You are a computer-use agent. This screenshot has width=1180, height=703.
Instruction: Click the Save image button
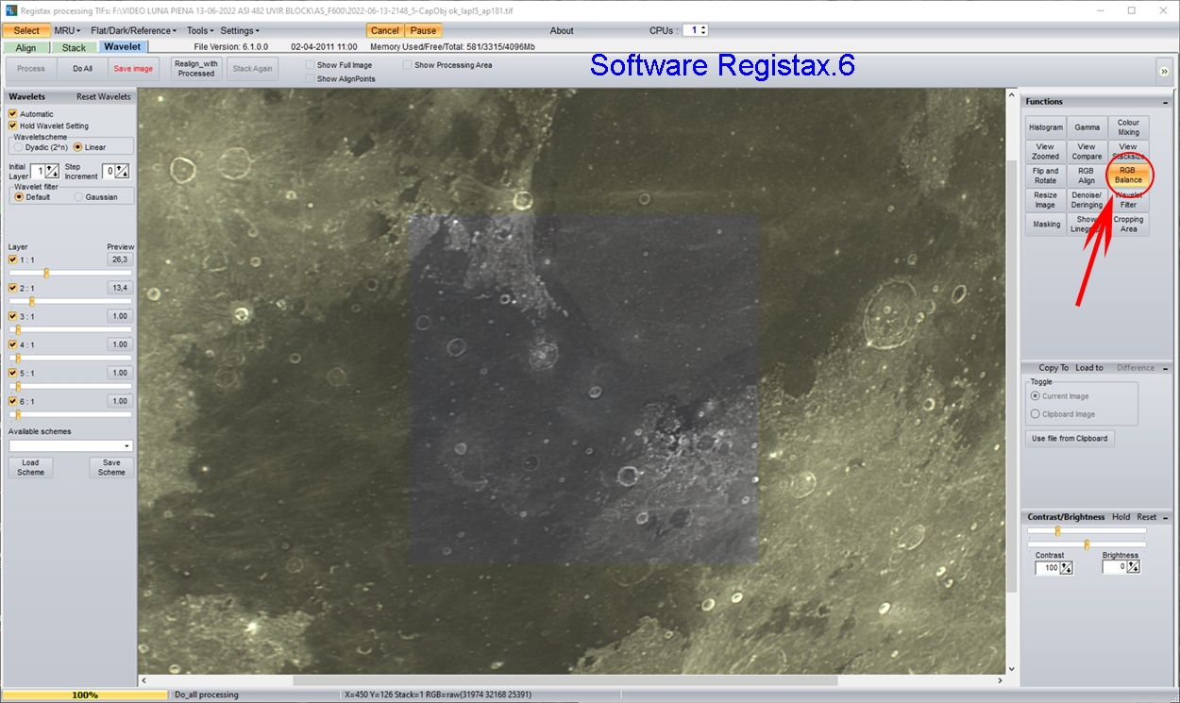click(133, 69)
